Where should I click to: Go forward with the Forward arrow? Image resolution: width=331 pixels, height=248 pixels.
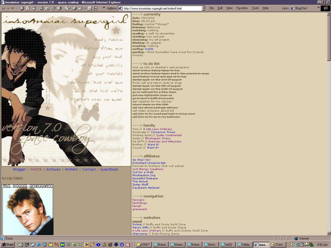tap(13, 8)
